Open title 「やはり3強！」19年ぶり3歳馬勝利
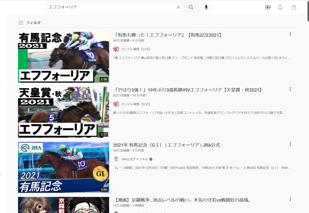 pos(188,90)
